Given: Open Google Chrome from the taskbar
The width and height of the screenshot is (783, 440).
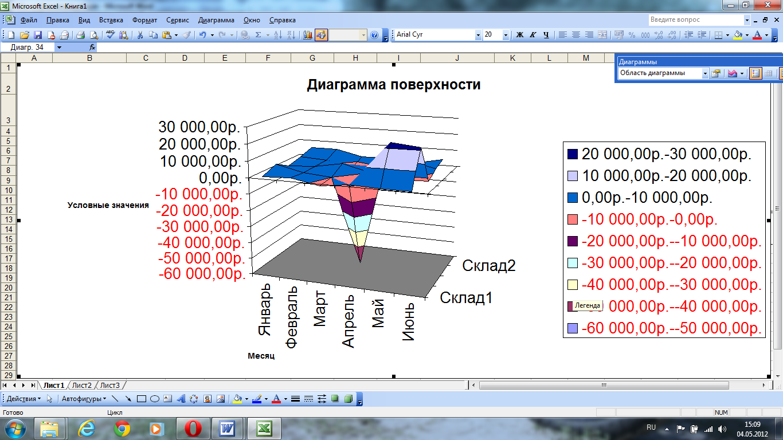Looking at the screenshot, I should point(121,429).
